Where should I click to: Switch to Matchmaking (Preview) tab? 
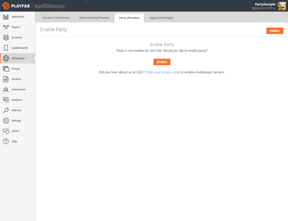coord(94,18)
